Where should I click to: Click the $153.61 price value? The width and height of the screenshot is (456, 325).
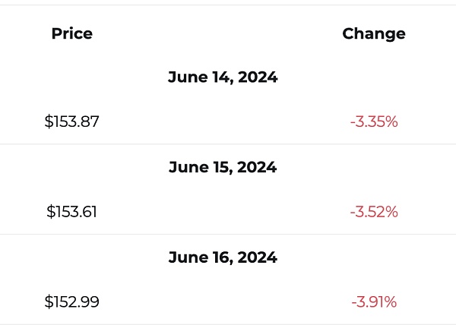[x=72, y=212]
